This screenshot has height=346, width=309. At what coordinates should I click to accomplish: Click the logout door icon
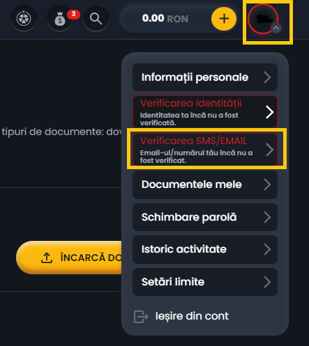point(141,317)
